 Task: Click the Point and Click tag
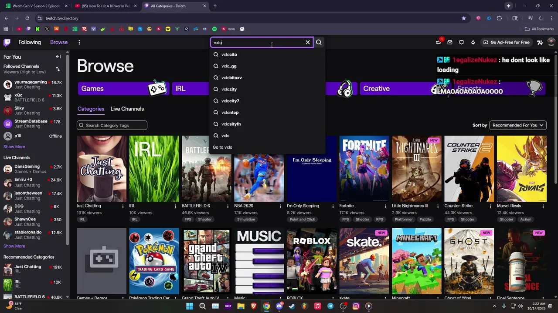(302, 220)
